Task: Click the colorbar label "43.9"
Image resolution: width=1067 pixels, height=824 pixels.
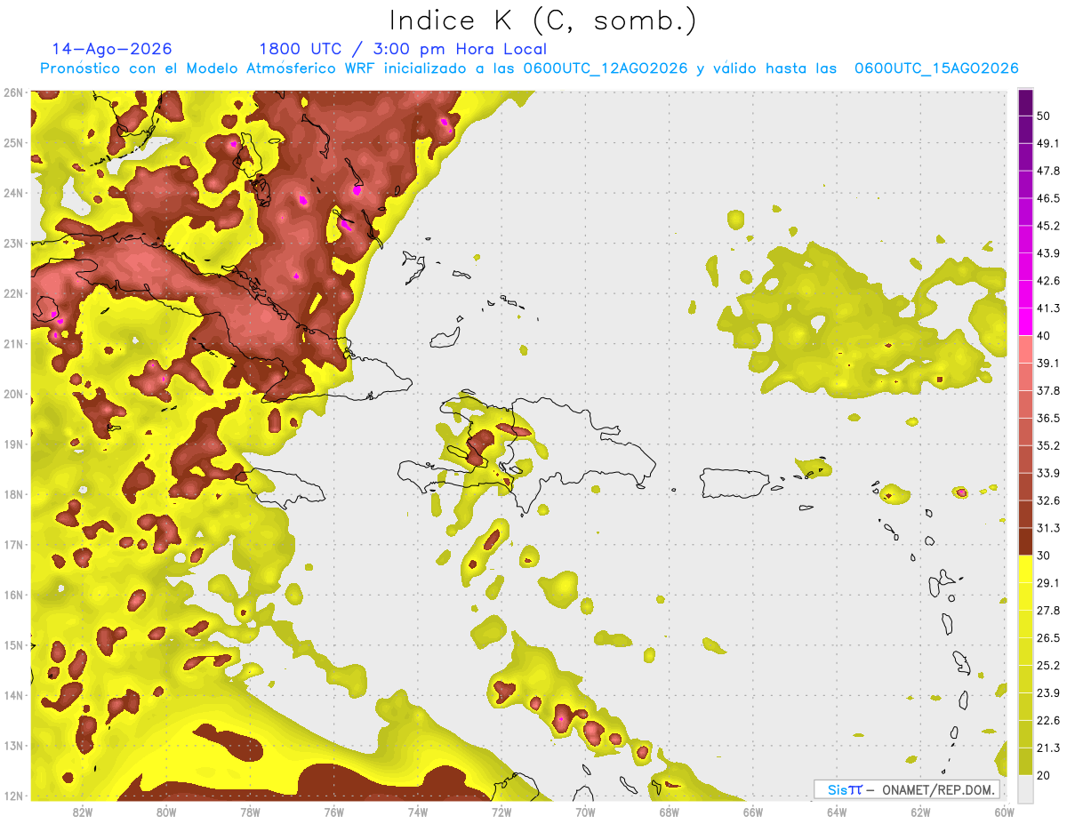Action: coord(1048,253)
